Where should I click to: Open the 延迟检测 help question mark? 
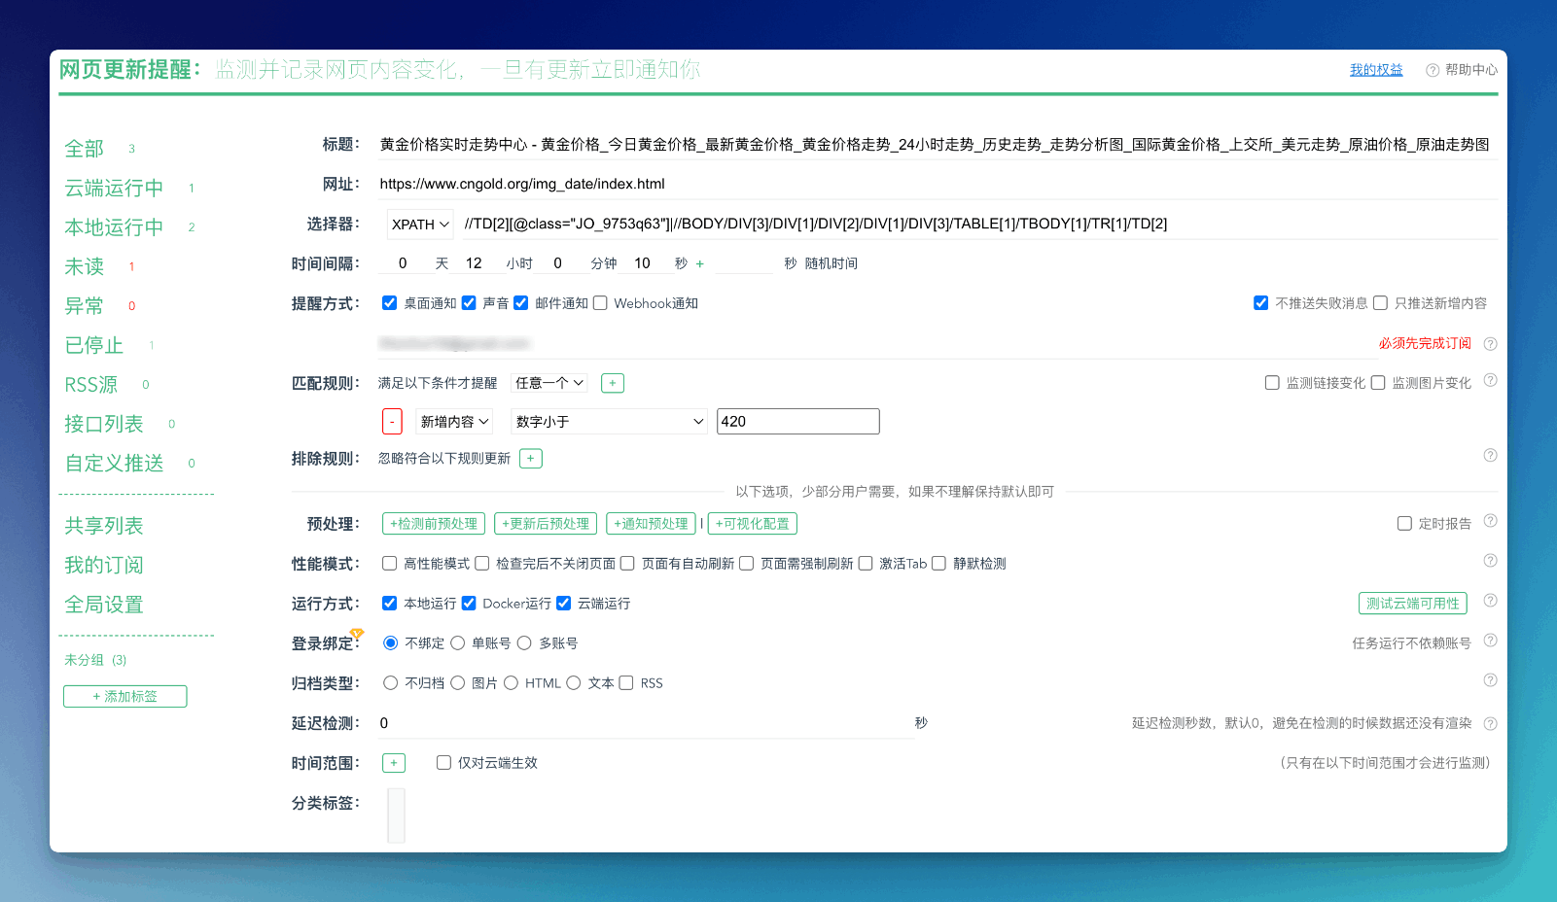tap(1490, 723)
